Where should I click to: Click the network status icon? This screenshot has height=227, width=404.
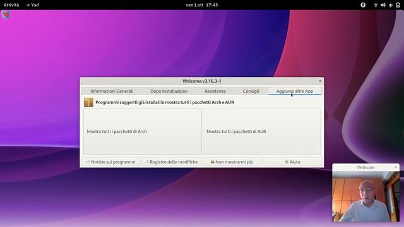coord(376,5)
